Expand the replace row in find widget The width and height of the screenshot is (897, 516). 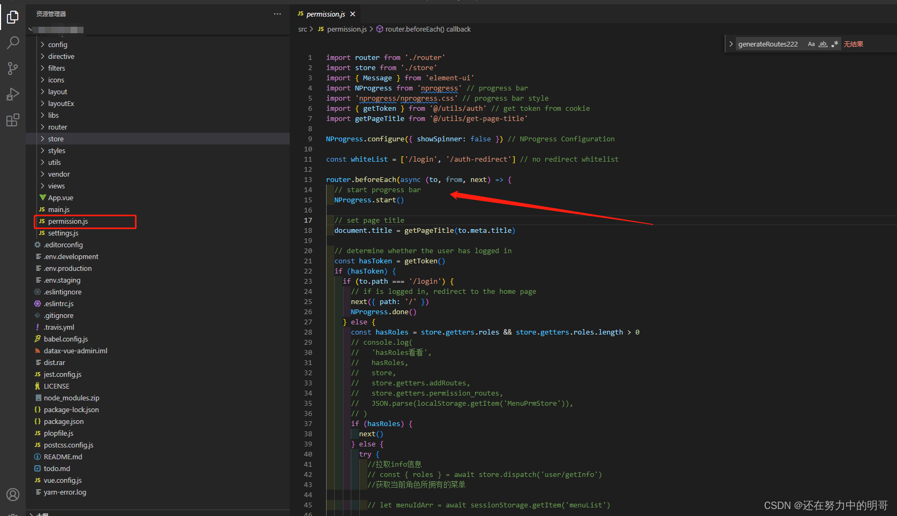[730, 44]
